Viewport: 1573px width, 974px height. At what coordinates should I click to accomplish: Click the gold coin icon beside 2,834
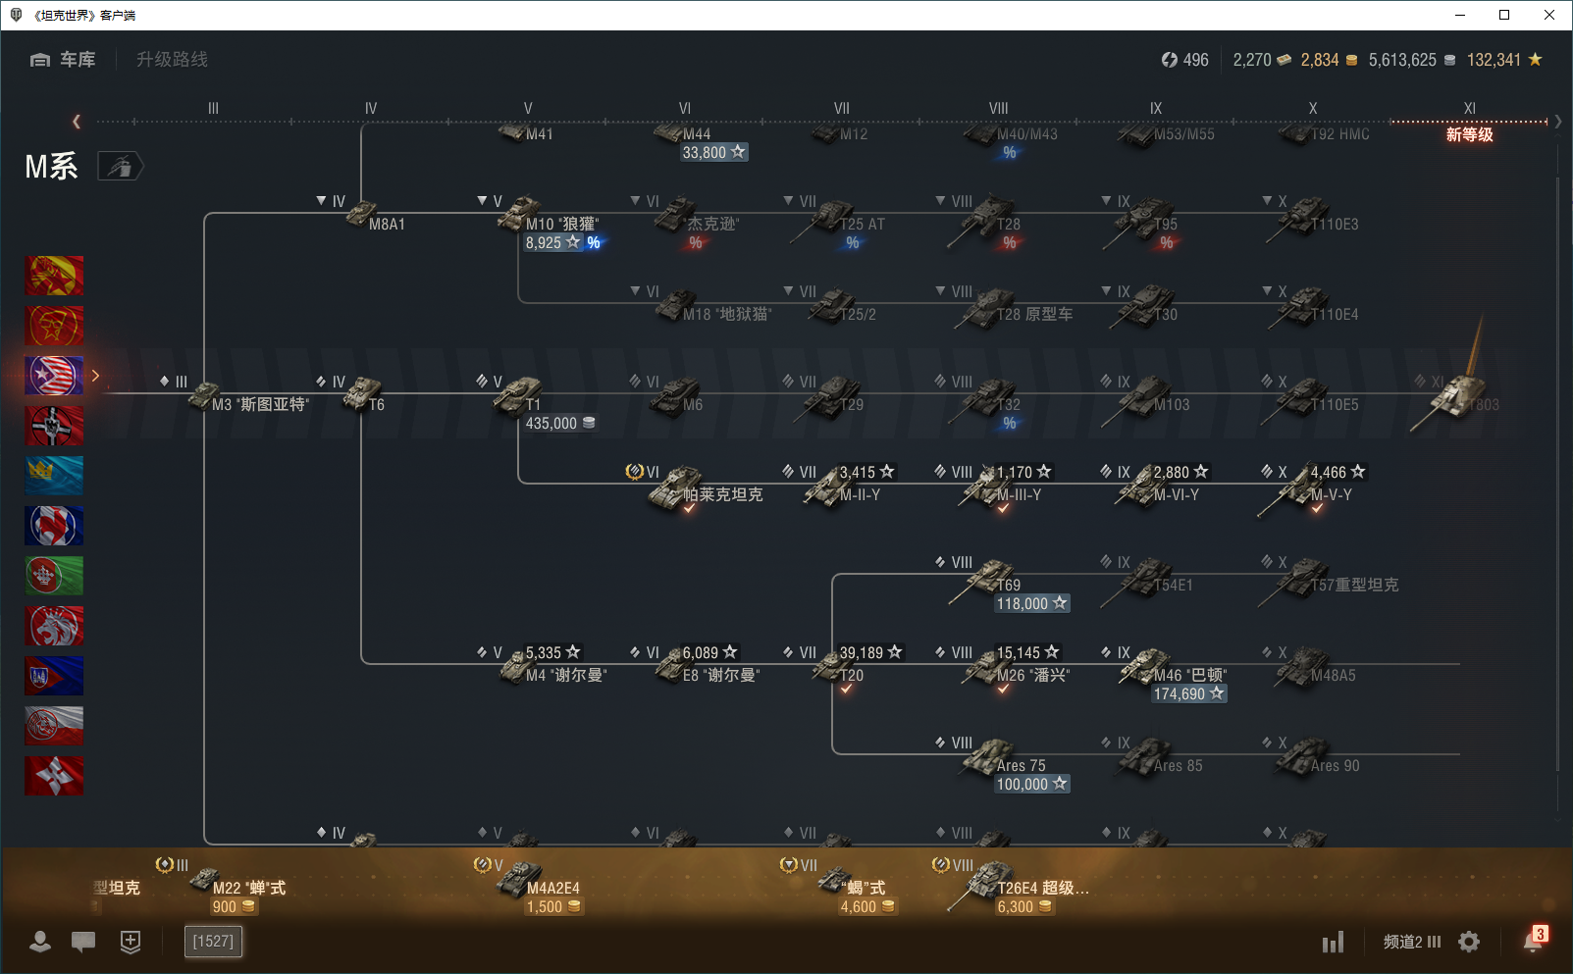coord(1351,61)
